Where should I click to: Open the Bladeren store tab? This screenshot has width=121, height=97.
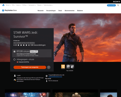click(80, 11)
